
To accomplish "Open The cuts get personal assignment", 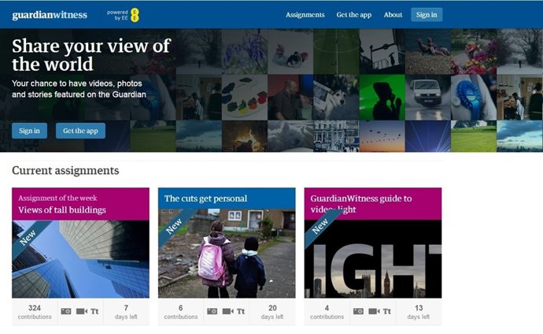I will (205, 199).
